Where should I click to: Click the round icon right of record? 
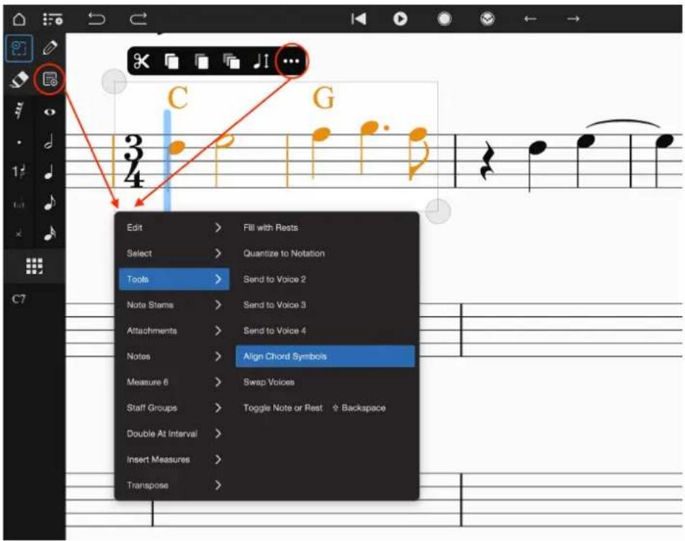(487, 19)
